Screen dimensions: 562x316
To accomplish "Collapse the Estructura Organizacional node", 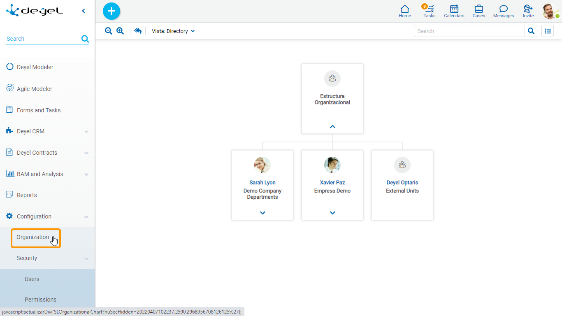I will click(332, 126).
